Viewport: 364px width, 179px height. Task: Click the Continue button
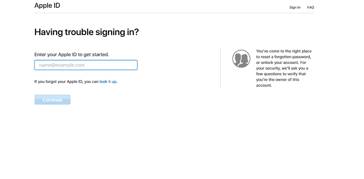pyautogui.click(x=52, y=100)
